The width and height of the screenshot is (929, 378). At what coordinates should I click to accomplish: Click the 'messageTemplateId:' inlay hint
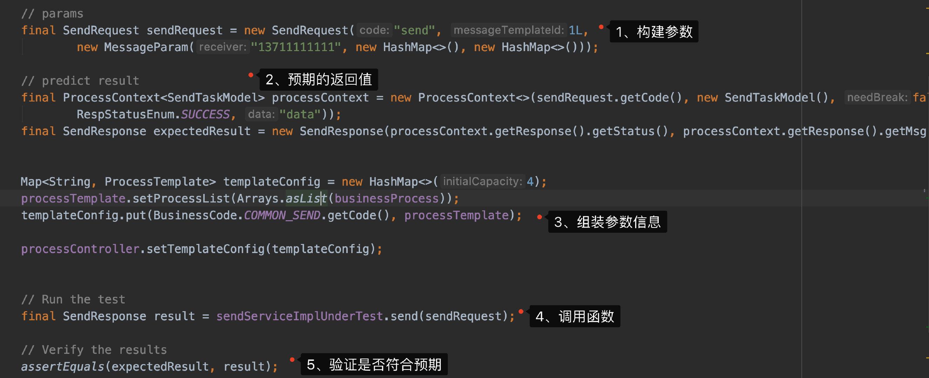point(509,30)
